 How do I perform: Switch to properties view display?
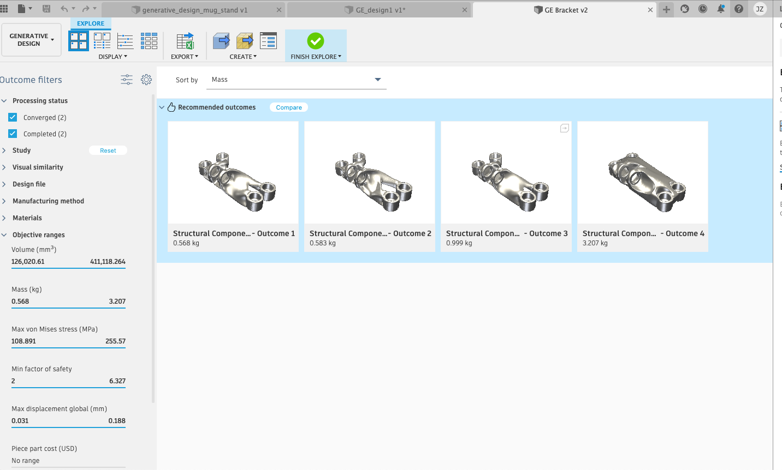(x=102, y=41)
